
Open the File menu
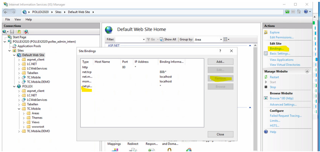point(7,19)
